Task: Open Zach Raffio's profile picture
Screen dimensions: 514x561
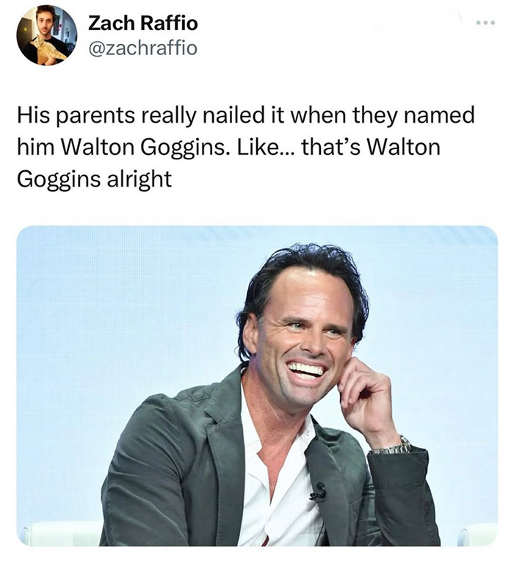Action: (47, 35)
